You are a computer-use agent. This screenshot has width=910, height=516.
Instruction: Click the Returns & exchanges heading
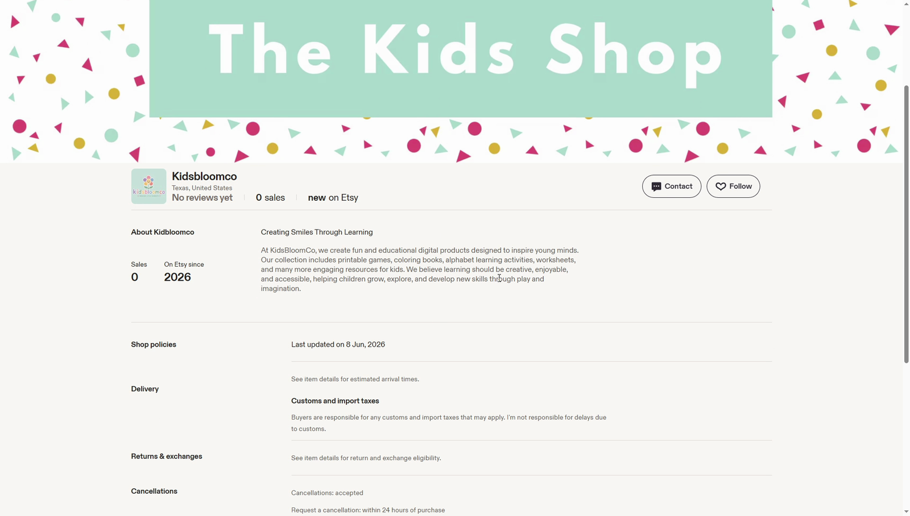coord(167,456)
